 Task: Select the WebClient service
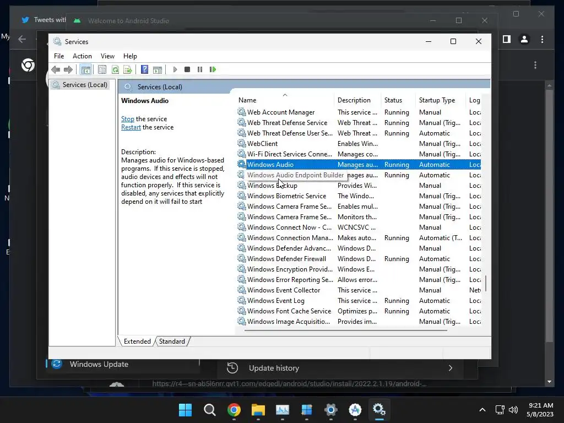click(359, 144)
